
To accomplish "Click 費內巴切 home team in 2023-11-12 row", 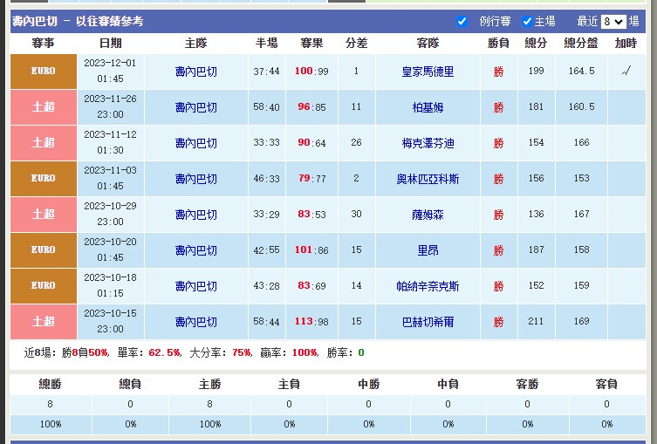I will pos(196,143).
